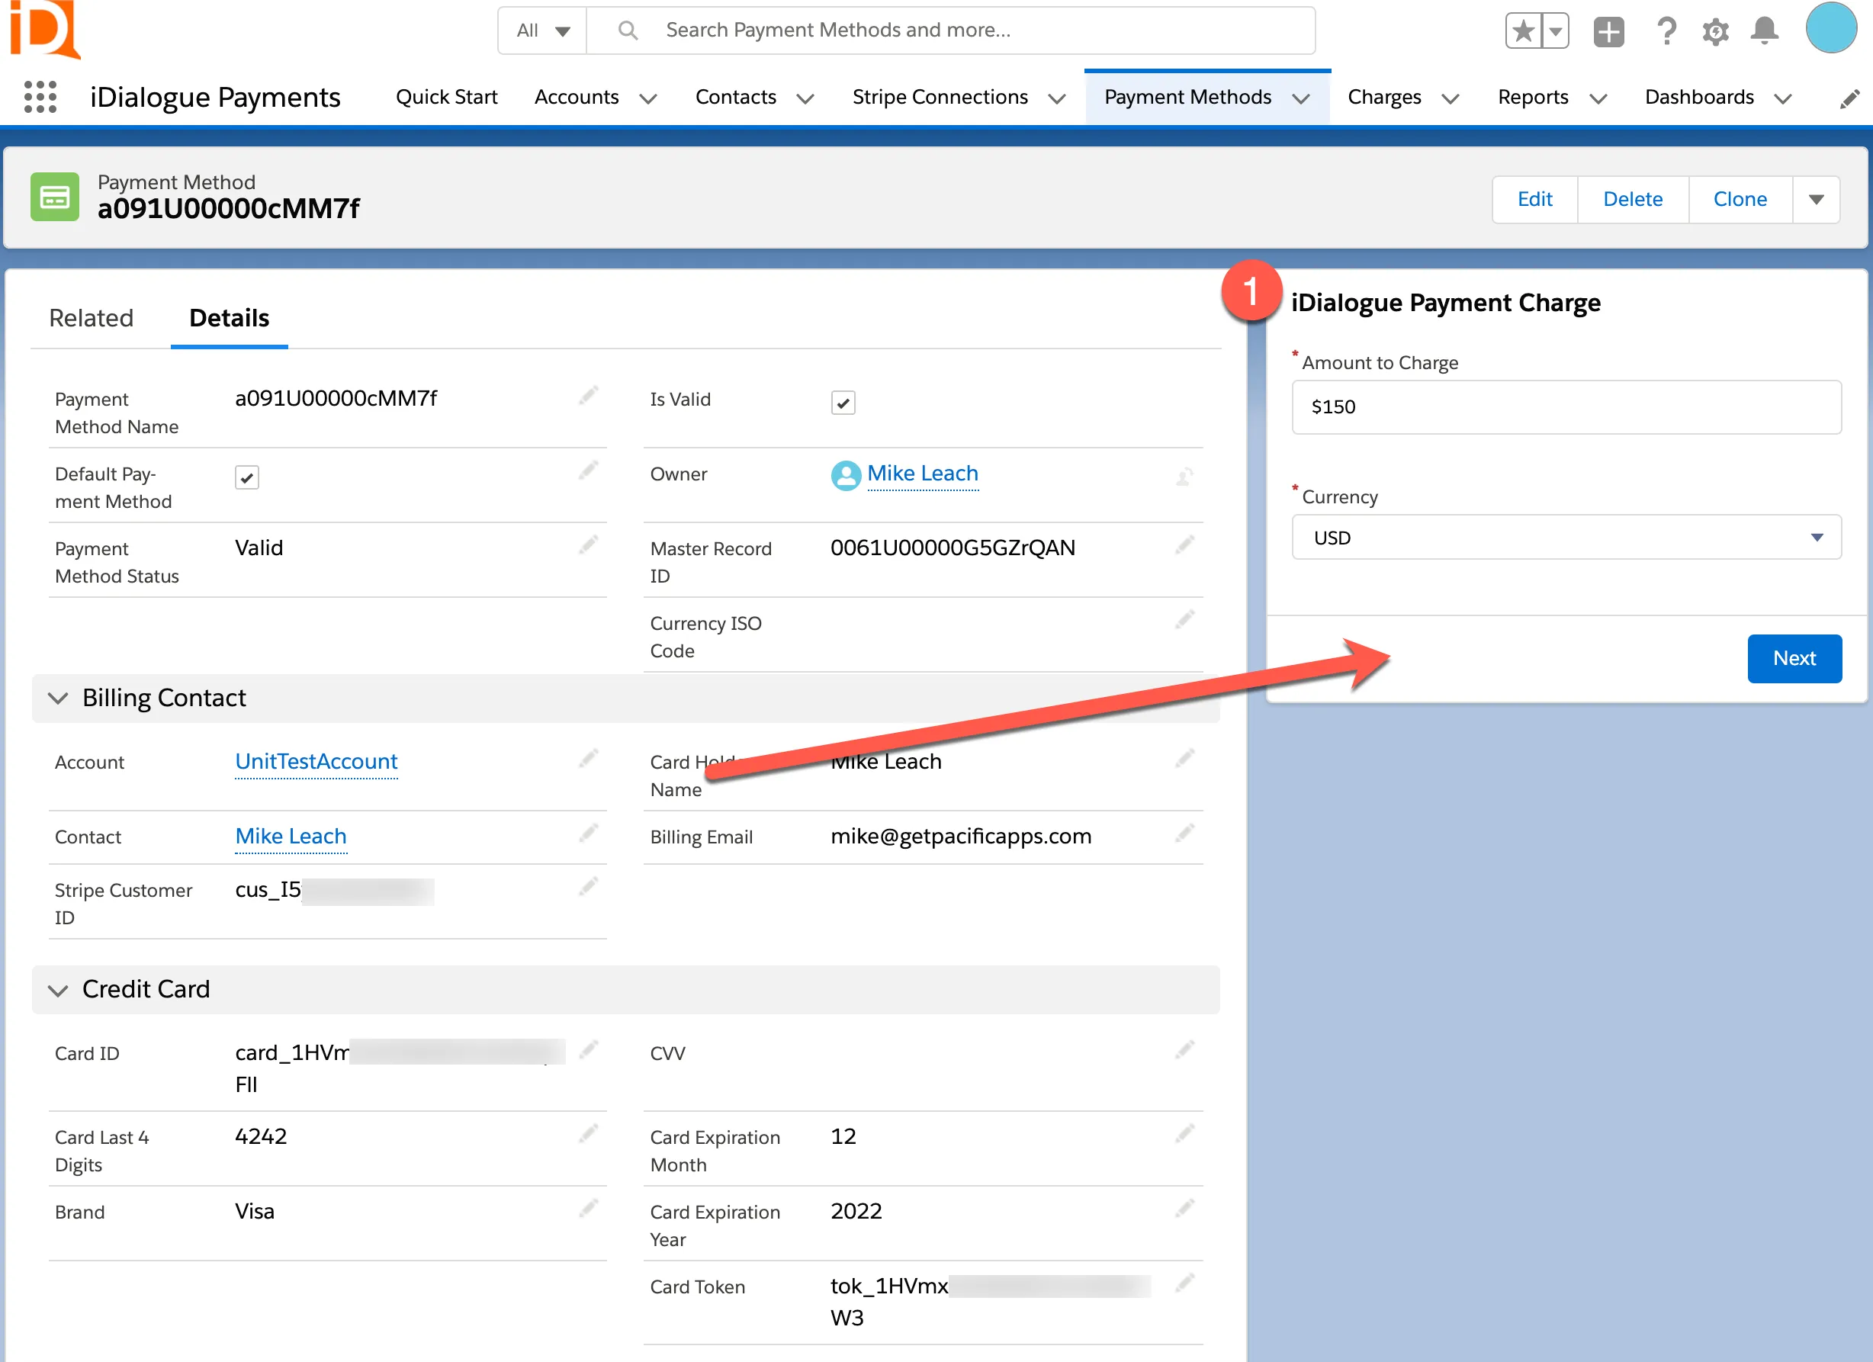Edit the Master Record ID pencil icon

pos(1184,545)
